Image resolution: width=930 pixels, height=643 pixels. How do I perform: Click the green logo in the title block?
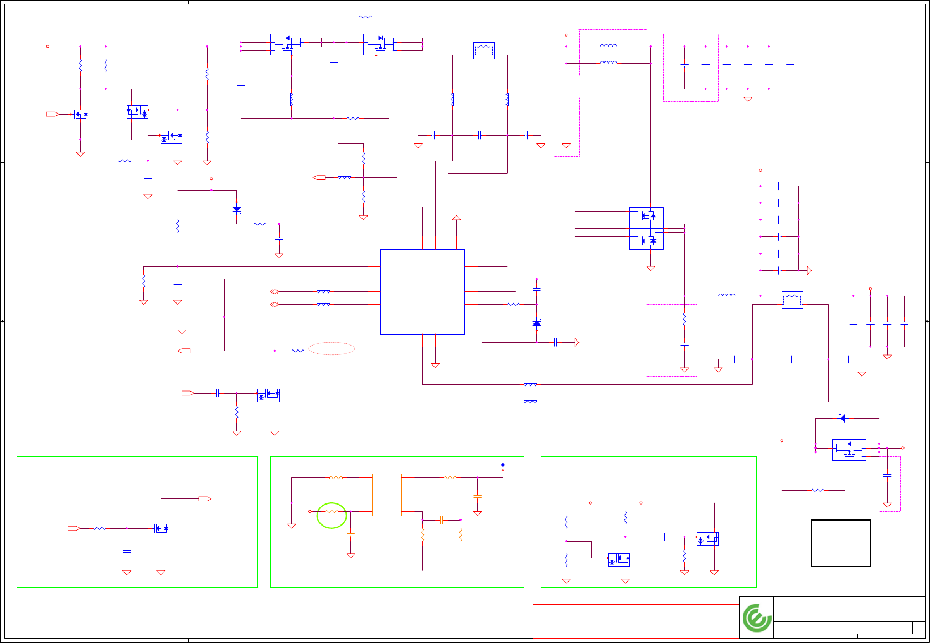(757, 618)
